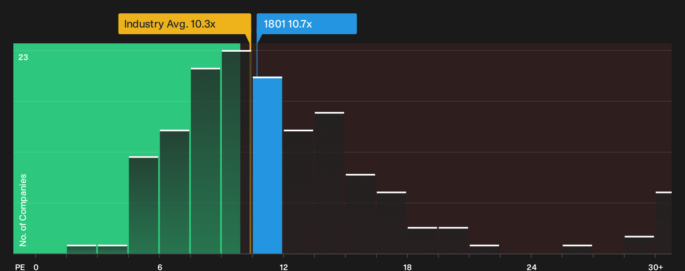Click the 'No. of Companies' axis title
The image size is (685, 271).
click(23, 210)
